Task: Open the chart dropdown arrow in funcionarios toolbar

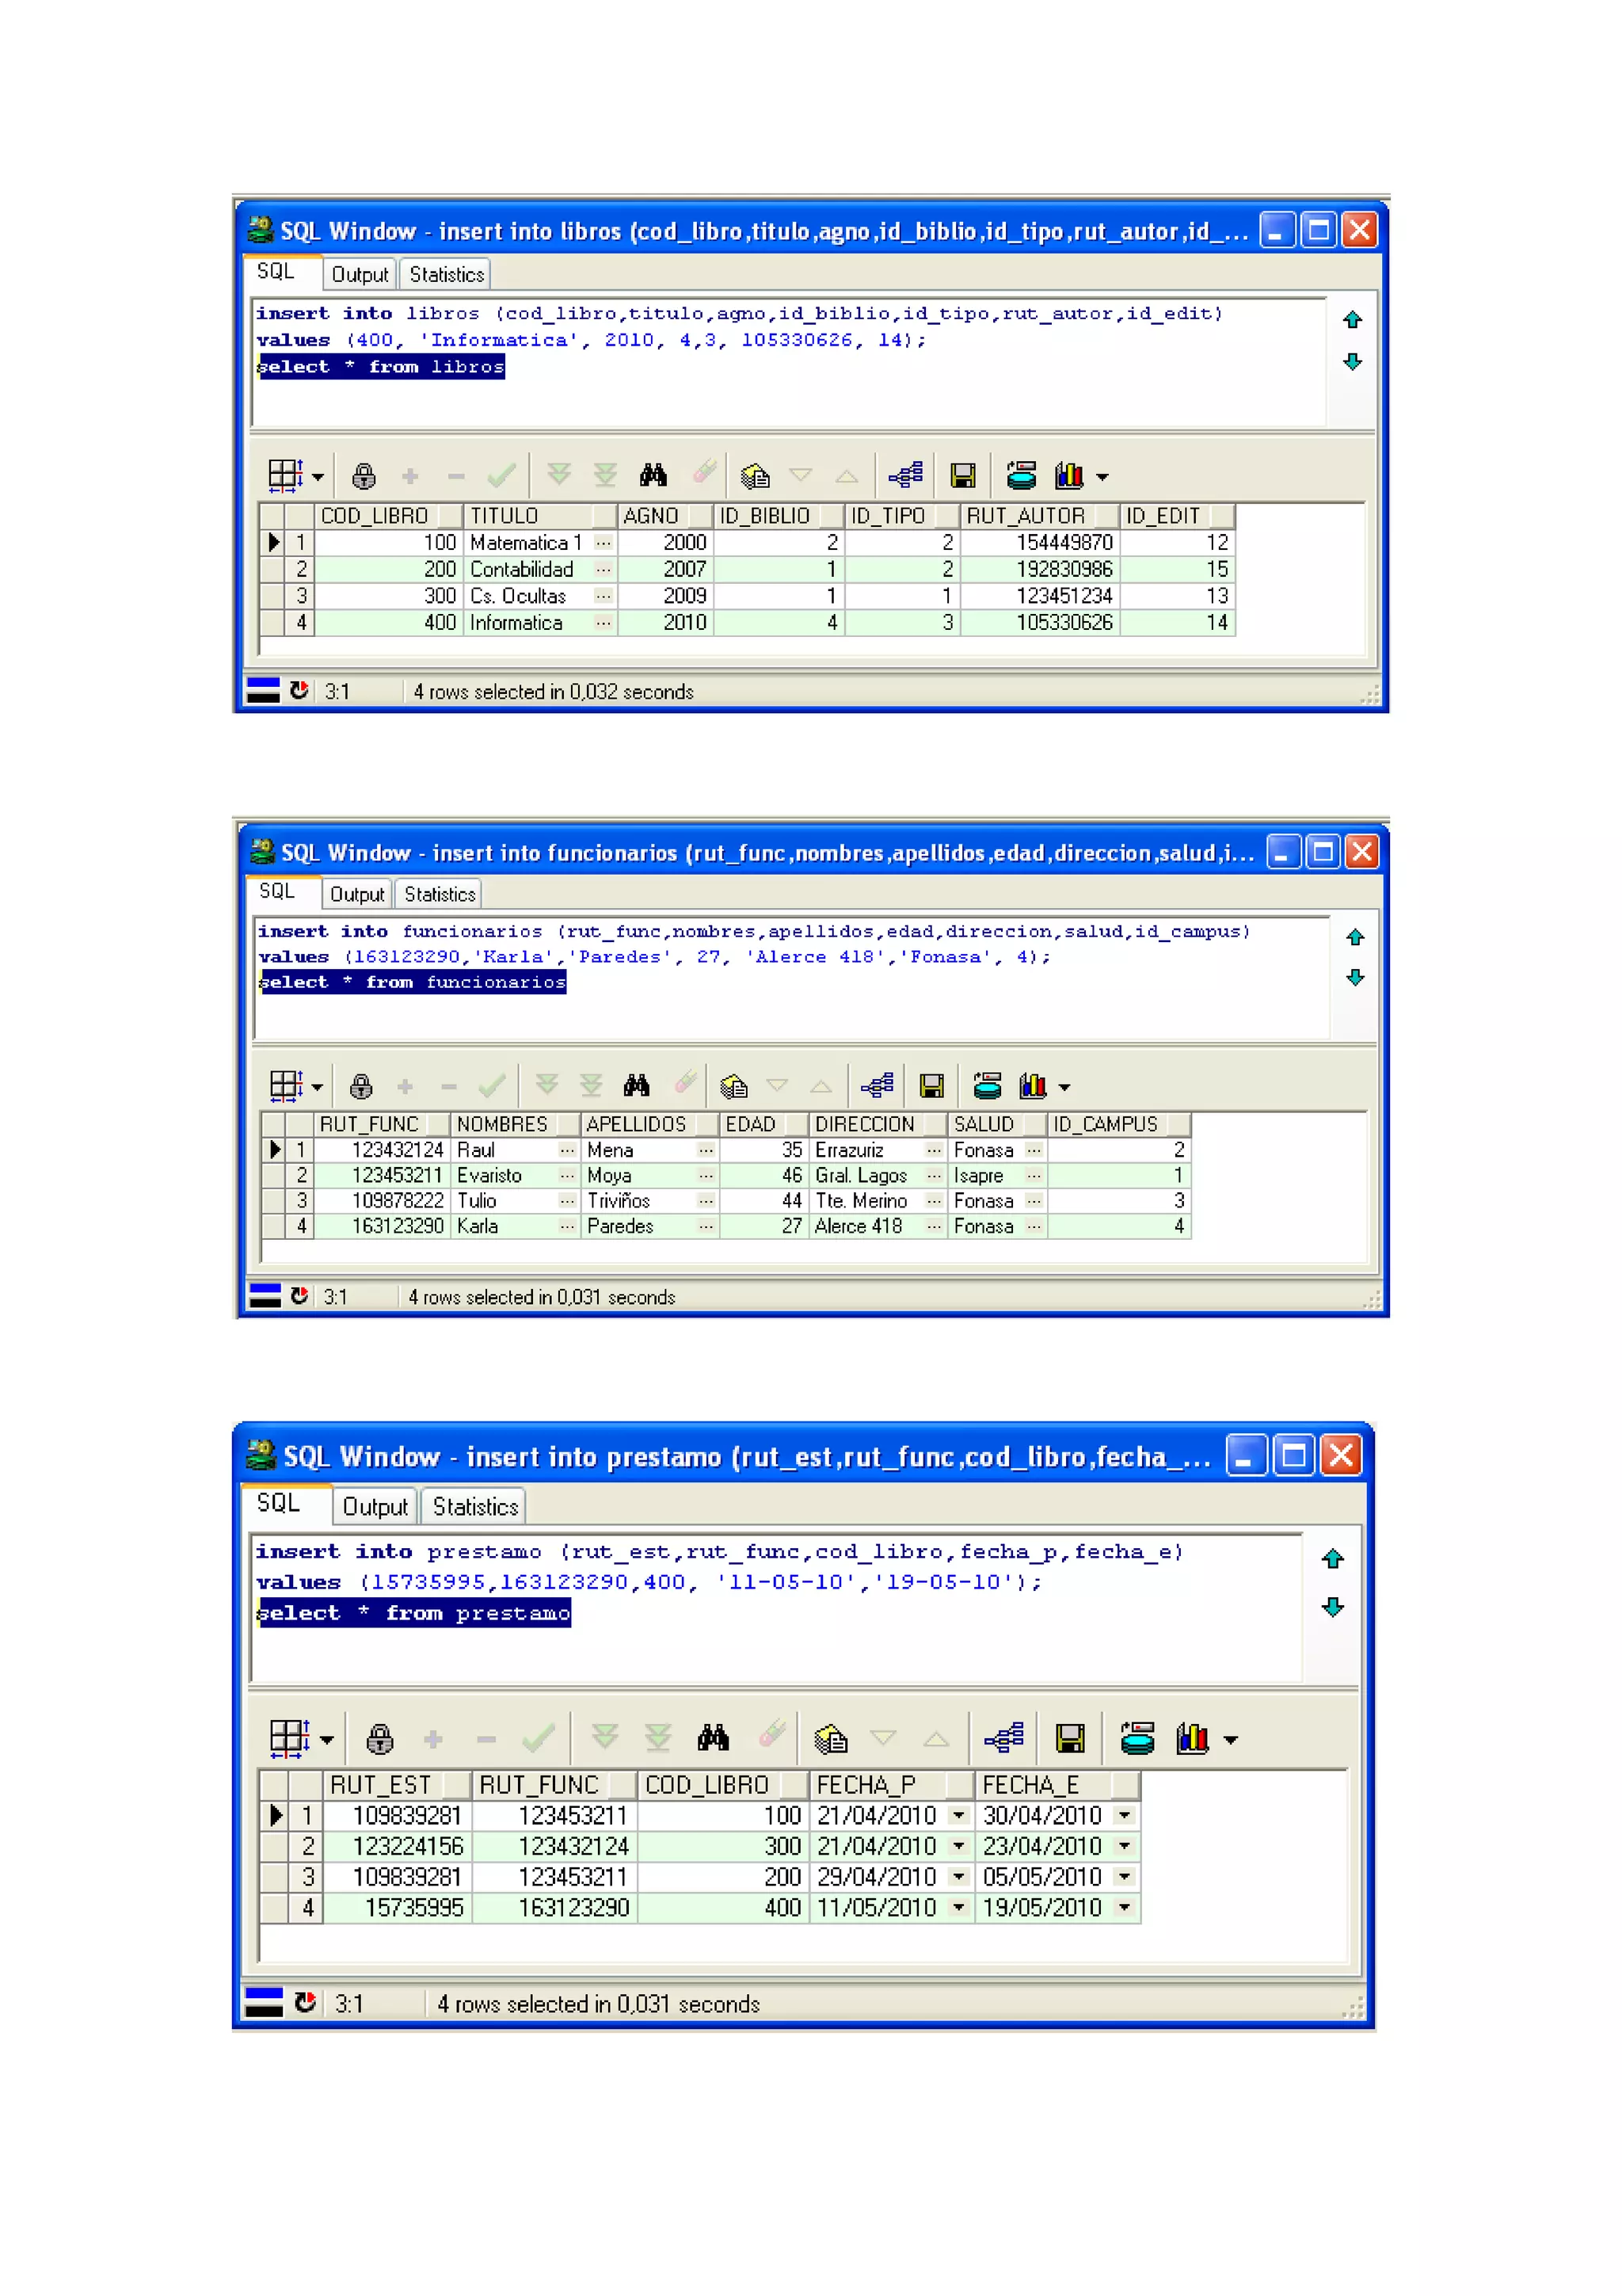Action: pos(1064,1087)
